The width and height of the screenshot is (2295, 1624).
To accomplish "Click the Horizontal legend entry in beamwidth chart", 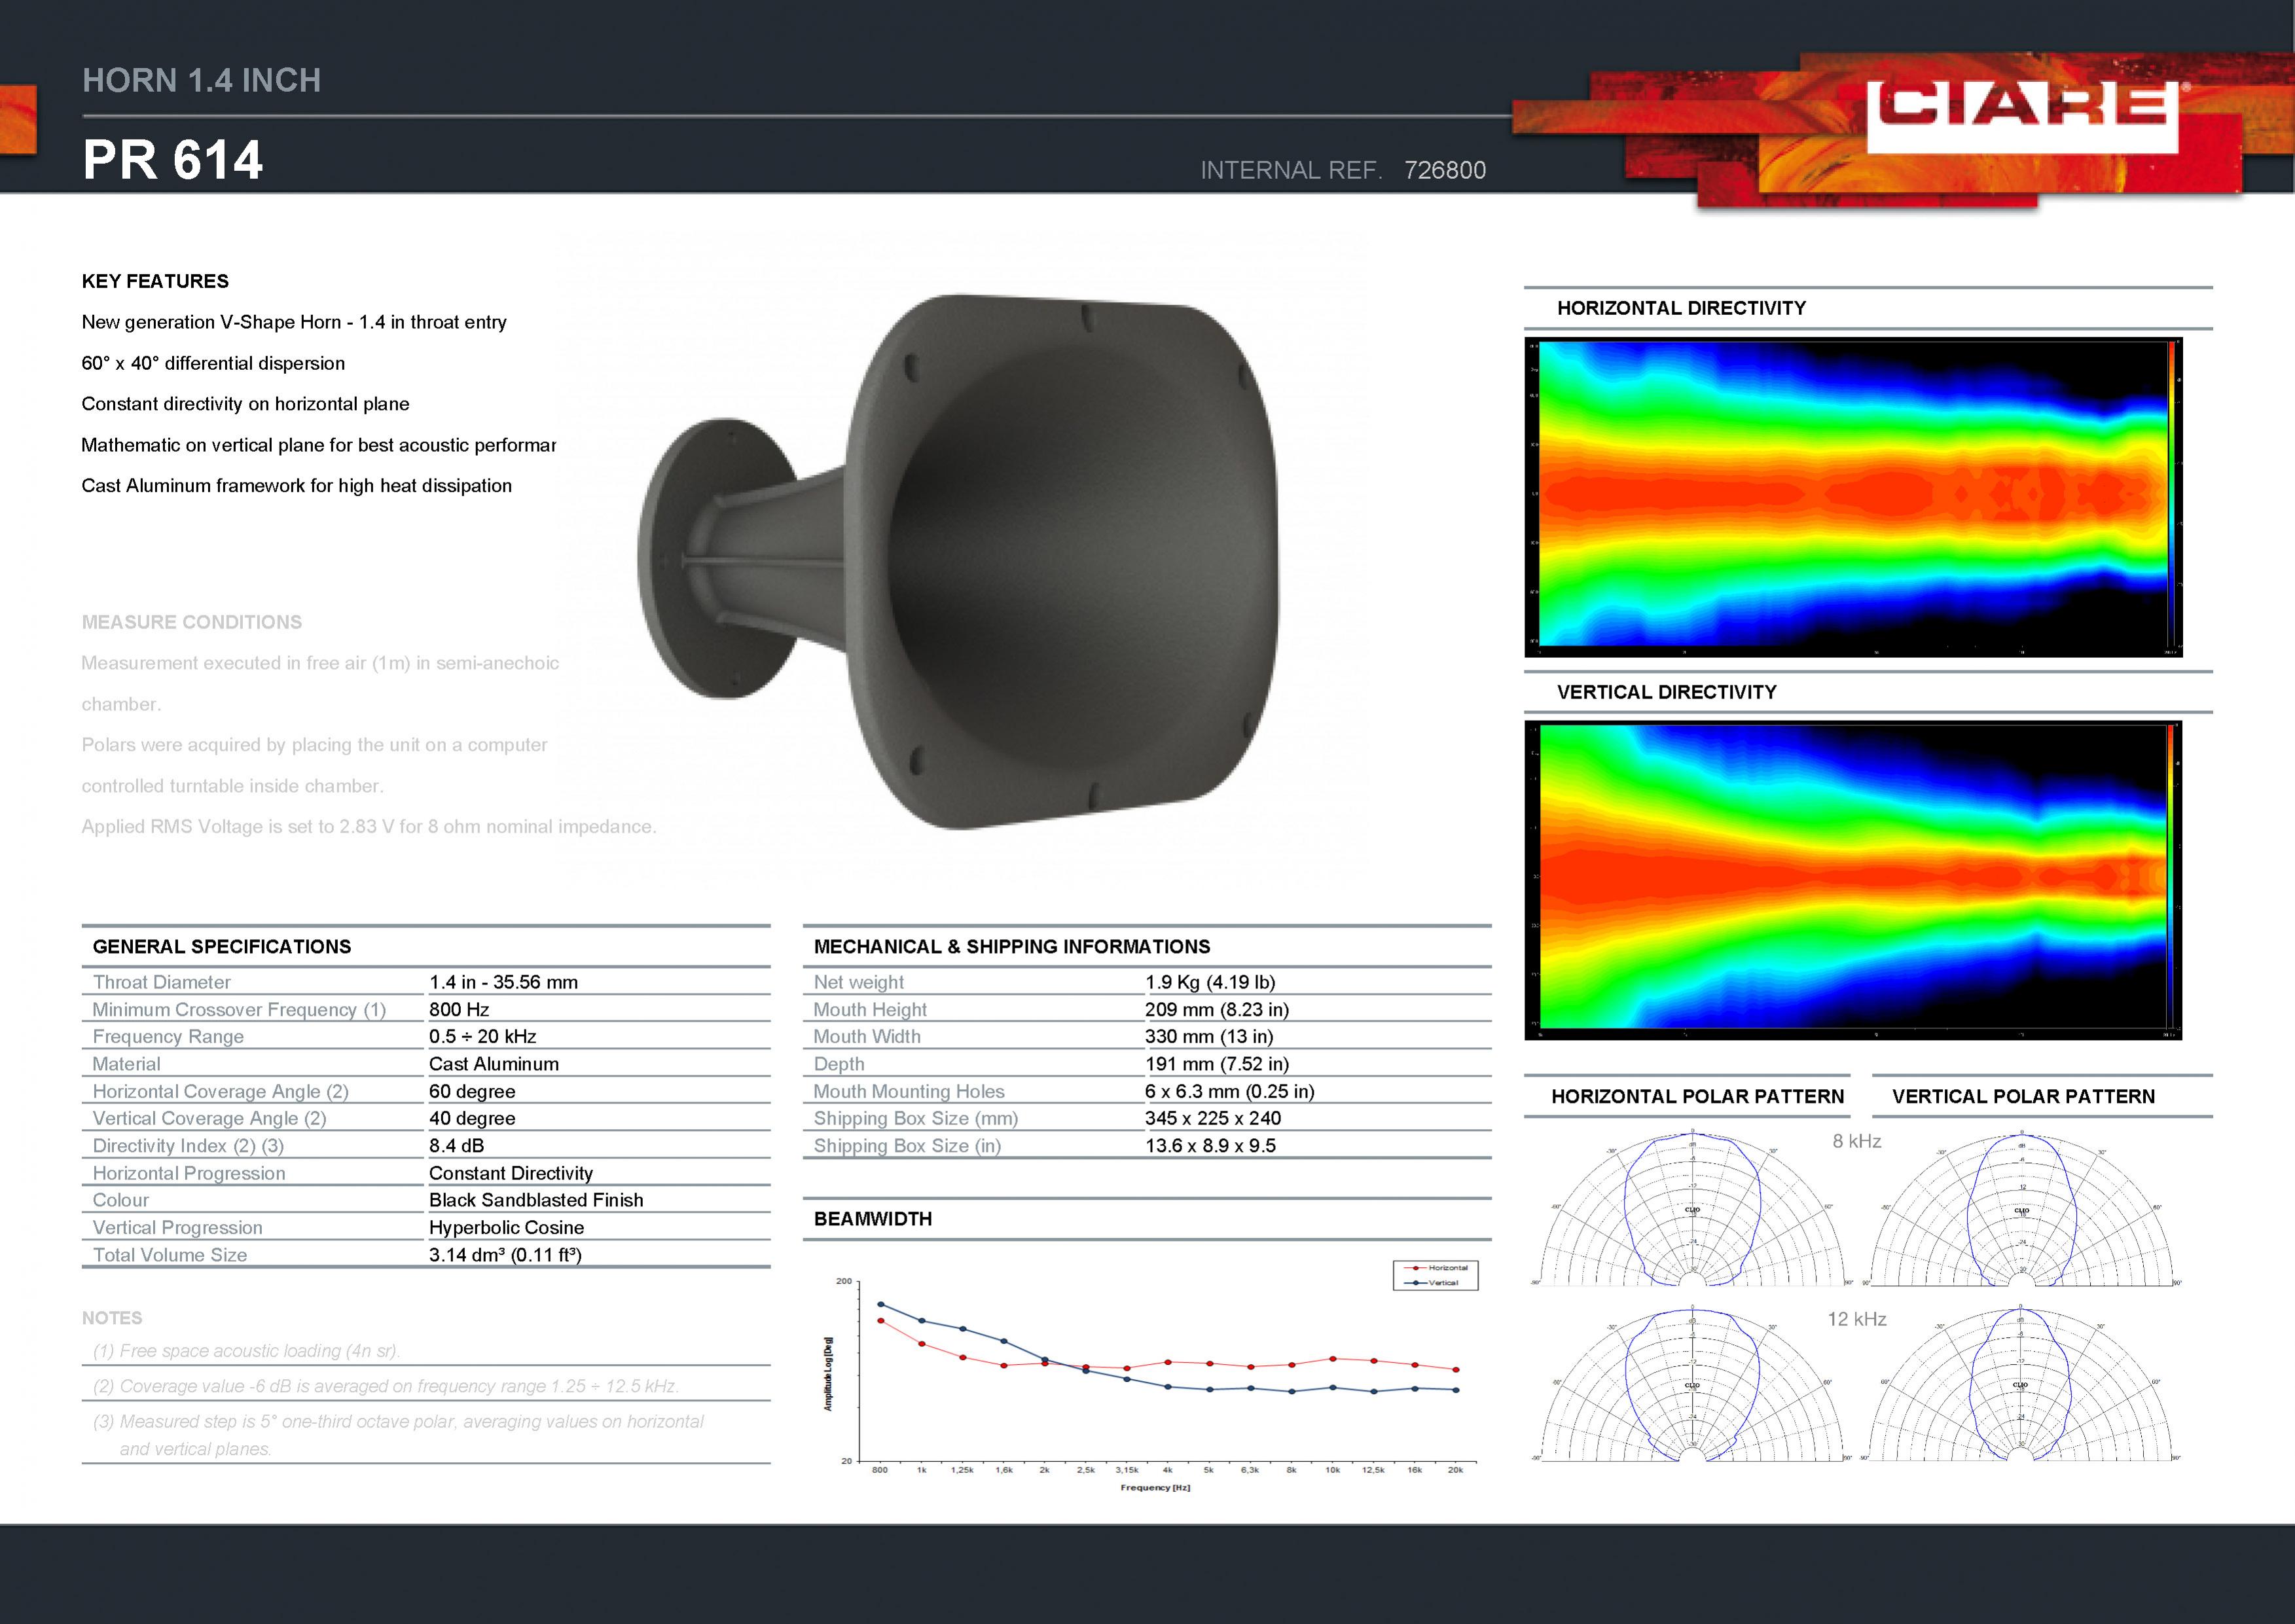I will [x=1437, y=1268].
